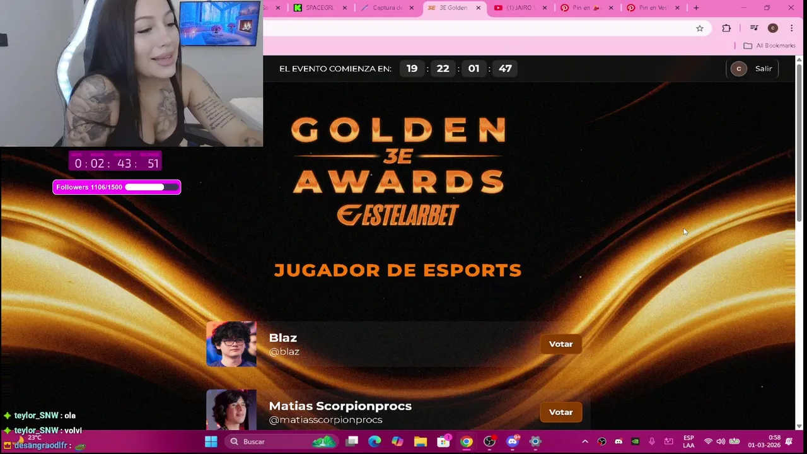Close the SPACEGRL tab

344,8
